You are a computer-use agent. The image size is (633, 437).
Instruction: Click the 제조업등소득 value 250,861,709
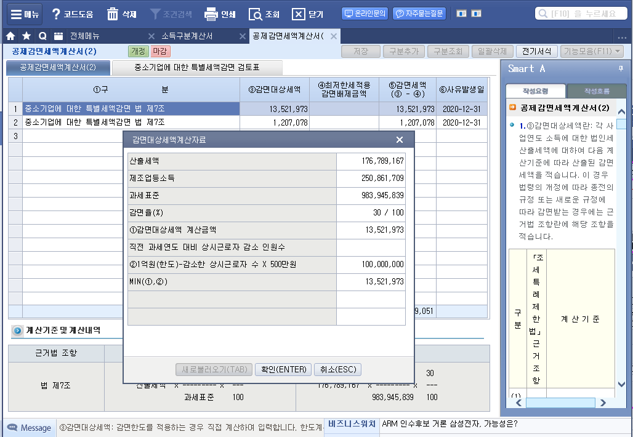pos(371,178)
